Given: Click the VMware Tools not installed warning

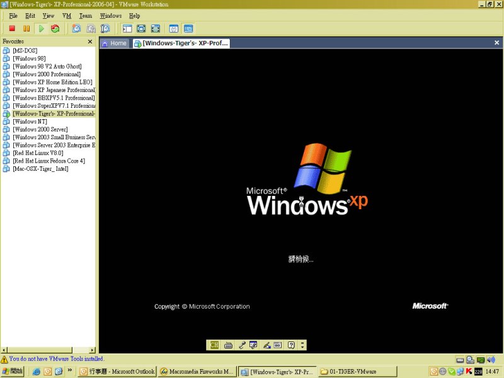Looking at the screenshot, I should (52, 358).
